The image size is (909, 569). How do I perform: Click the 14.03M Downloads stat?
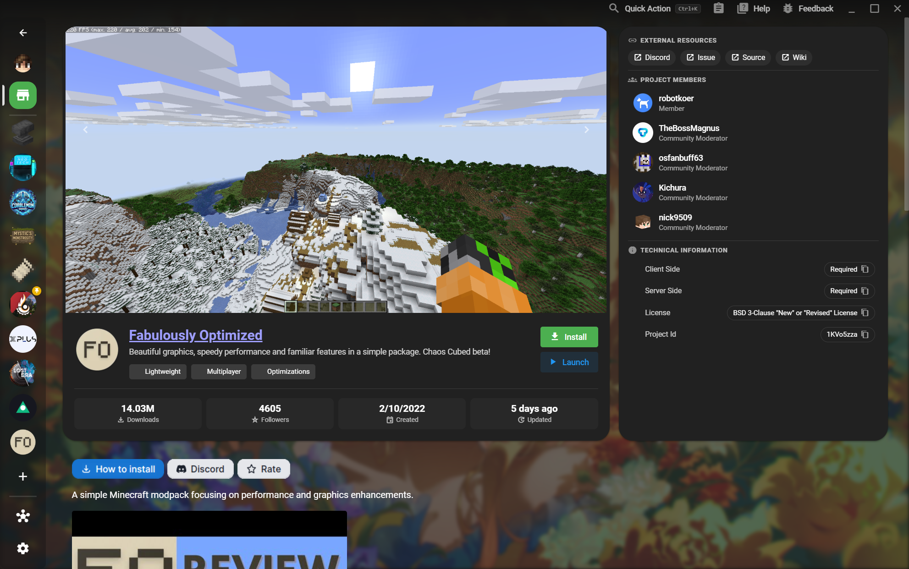tap(138, 413)
